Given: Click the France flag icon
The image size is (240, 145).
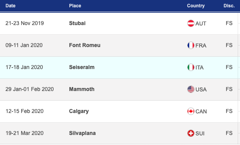Looking at the screenshot, I should point(191,46).
